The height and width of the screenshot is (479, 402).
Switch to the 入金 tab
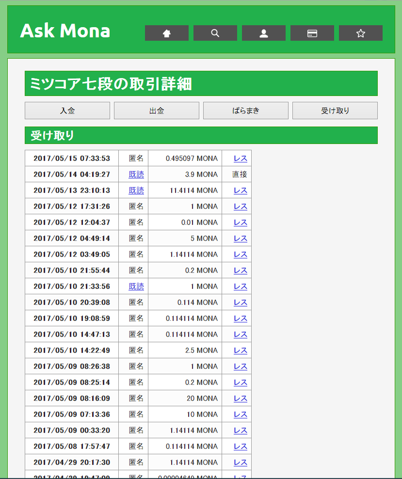[x=67, y=111]
